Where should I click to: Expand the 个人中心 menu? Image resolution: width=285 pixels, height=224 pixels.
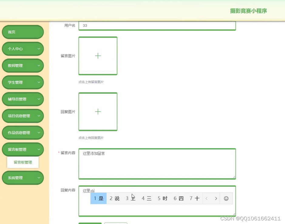pyautogui.click(x=22, y=48)
